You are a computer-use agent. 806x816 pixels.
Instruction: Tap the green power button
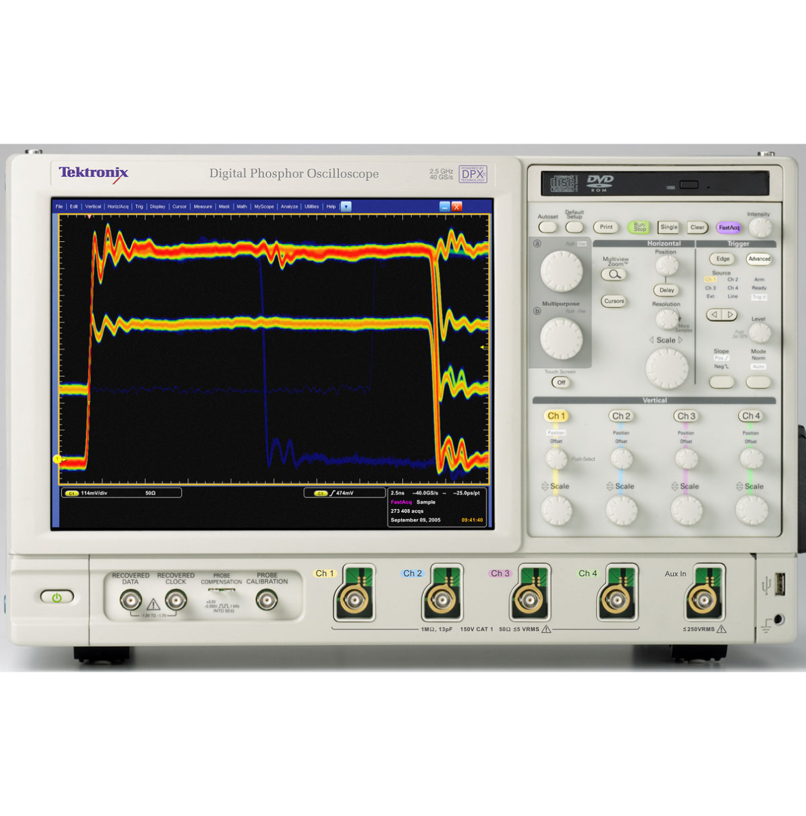(56, 598)
